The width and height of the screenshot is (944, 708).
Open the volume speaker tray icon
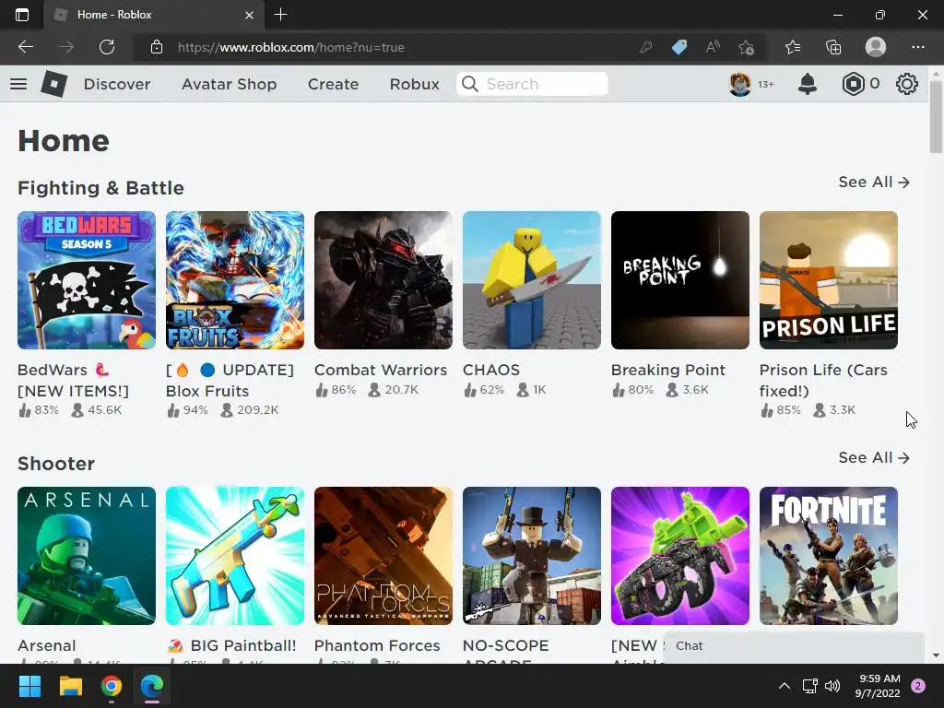tap(832, 686)
